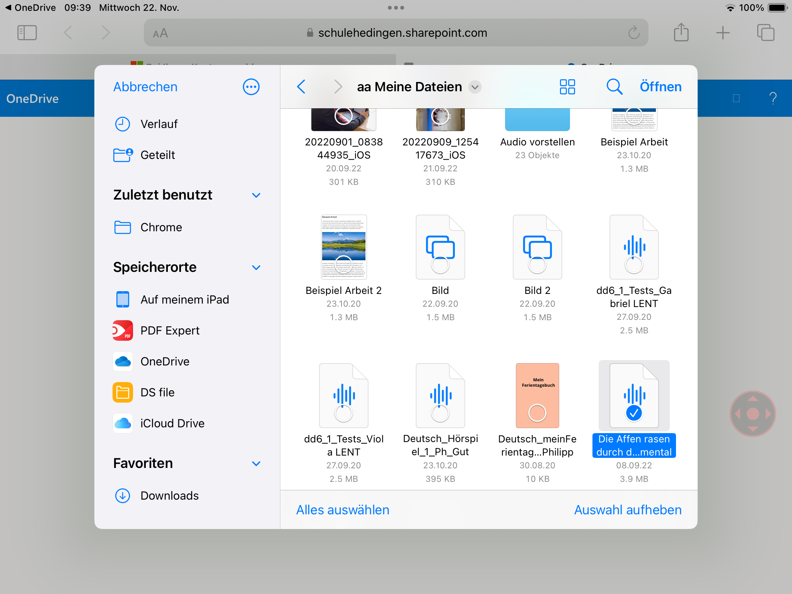Reload the SharePoint page
The image size is (792, 594).
(634, 33)
